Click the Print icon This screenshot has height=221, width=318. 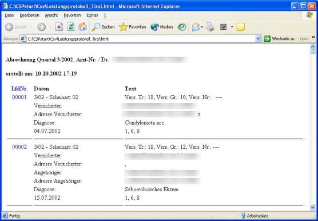210,27
